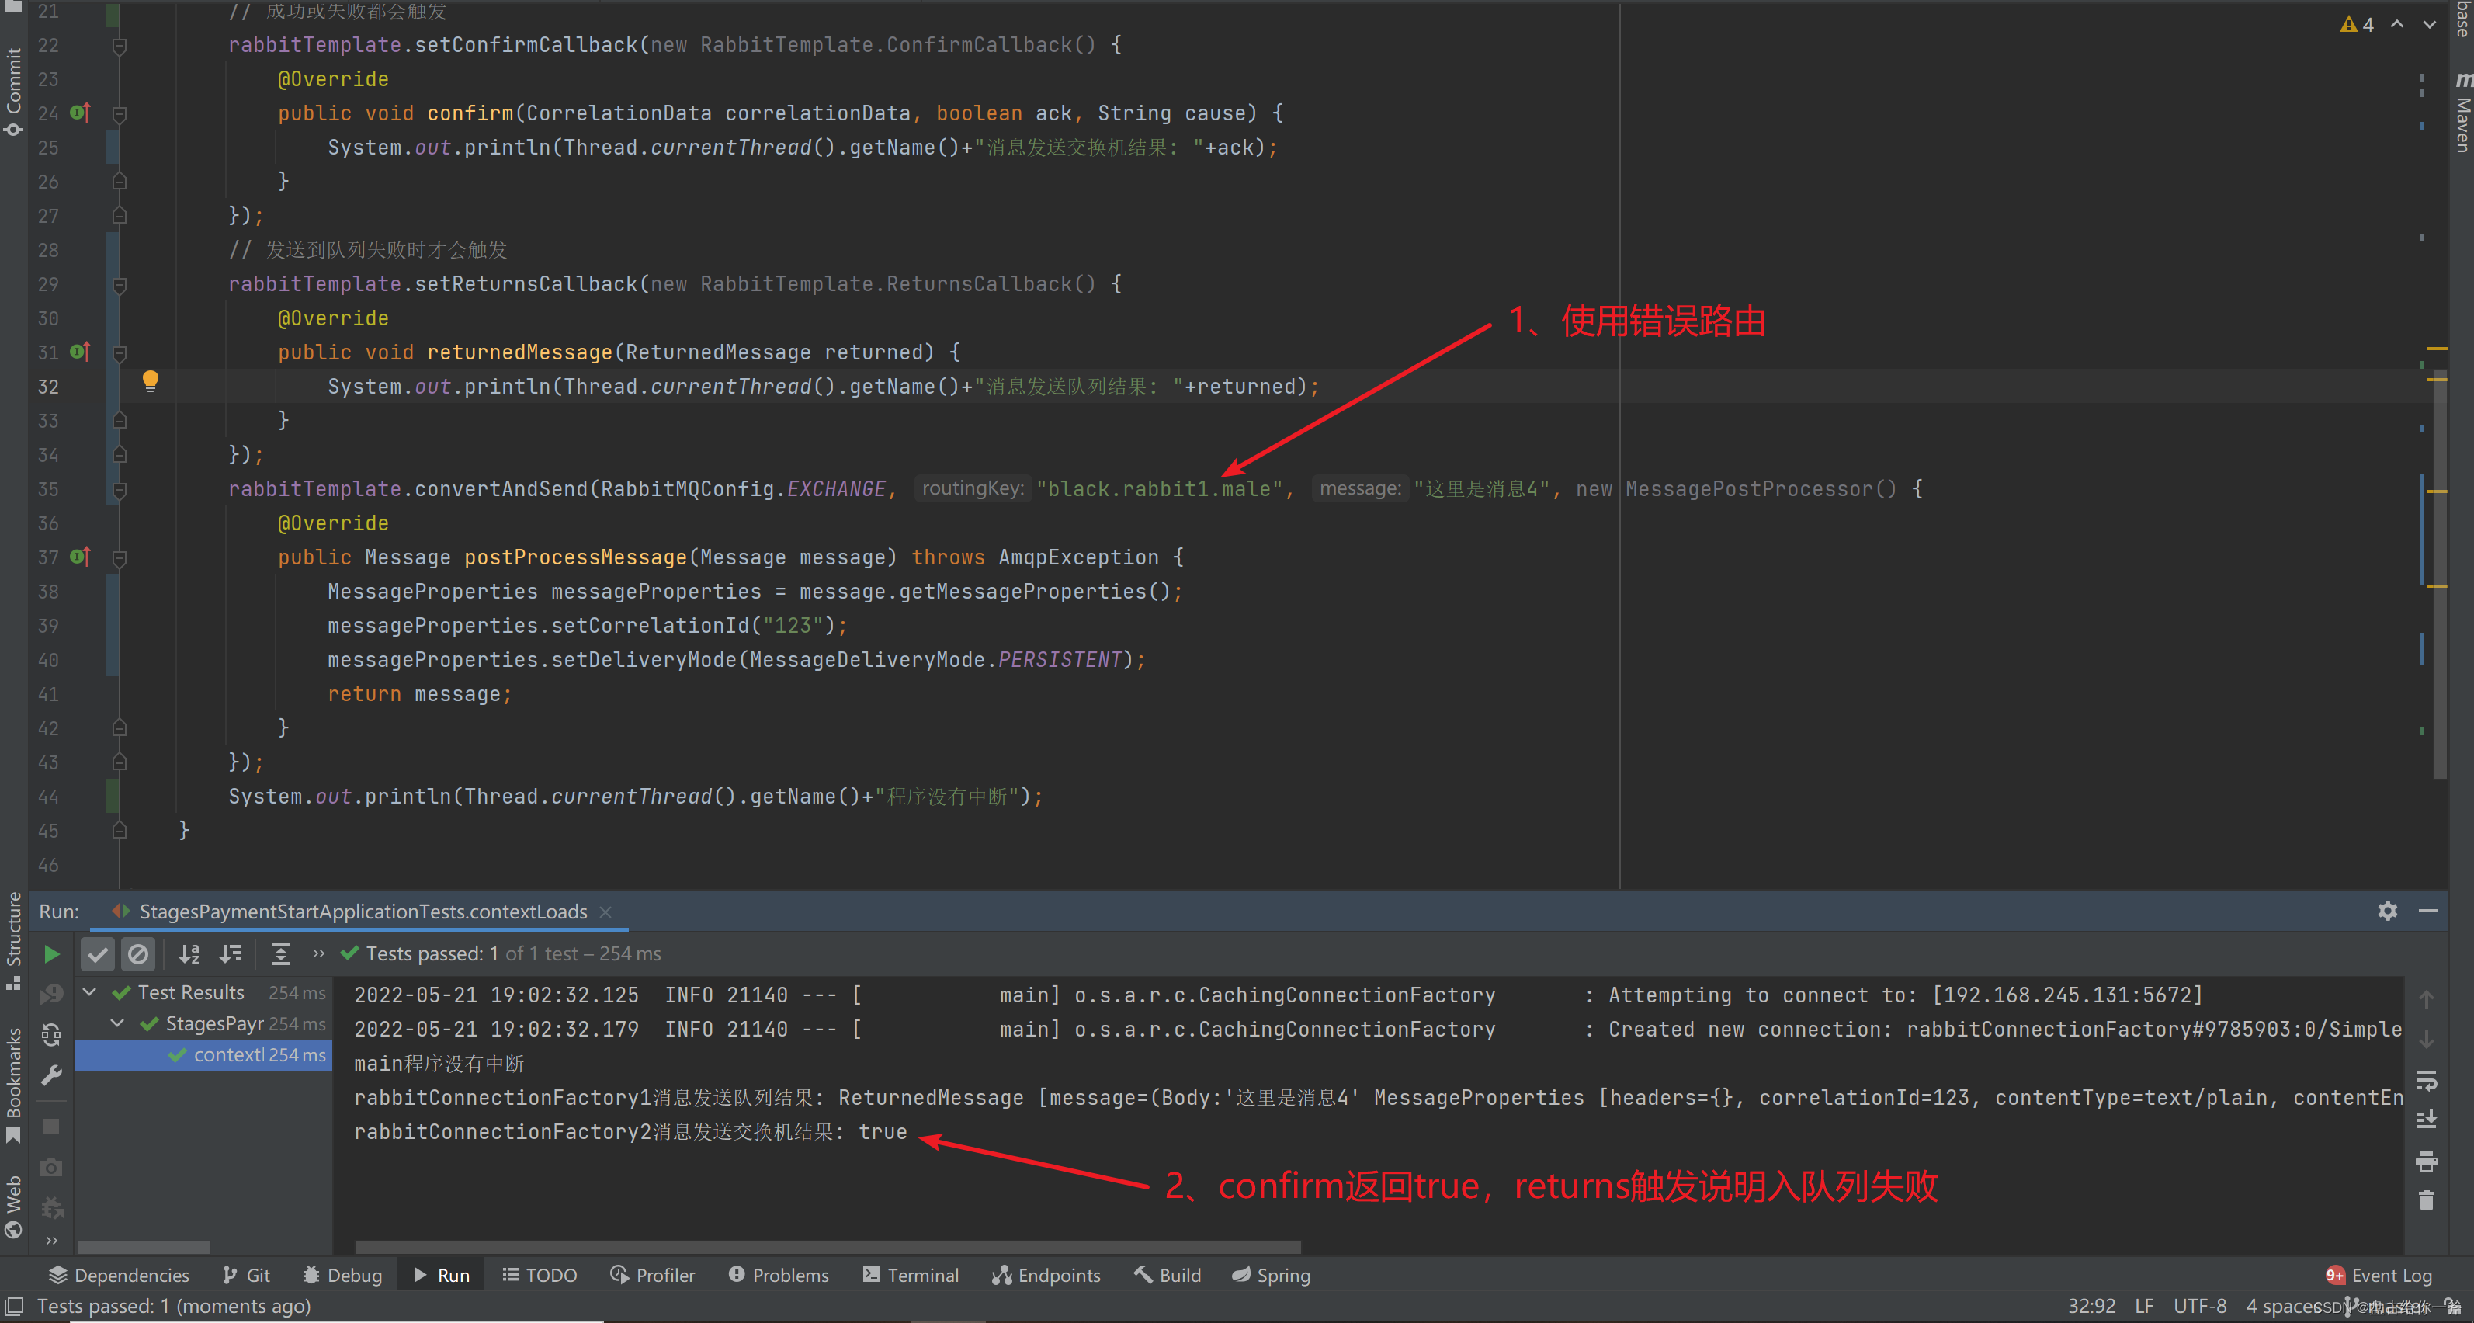Screen dimensions: 2474x1323
Task: Go to previous highlighted problem arrow
Action: (x=2397, y=24)
